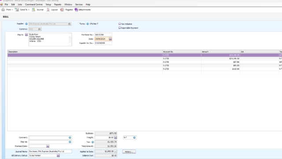The height and width of the screenshot is (159, 282).
Task: Click the Supplier Inv No. input field
Action: point(103,43)
